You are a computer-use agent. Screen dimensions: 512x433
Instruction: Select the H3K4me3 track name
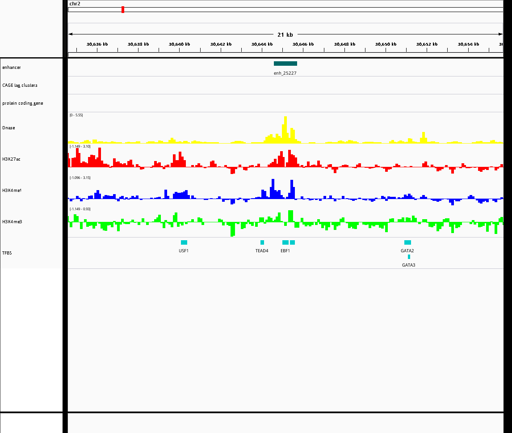click(x=12, y=222)
